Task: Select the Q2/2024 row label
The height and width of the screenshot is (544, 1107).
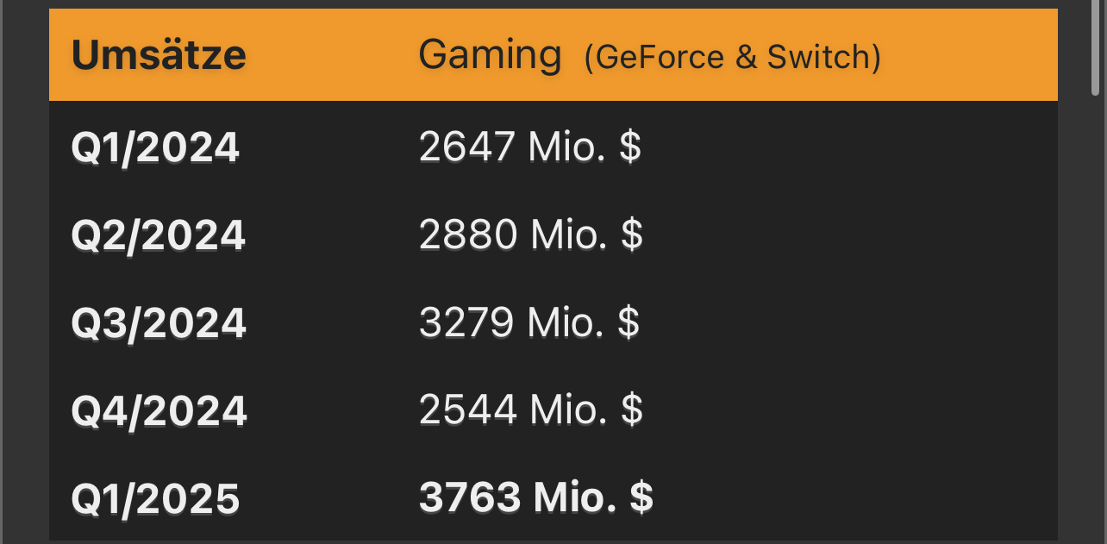Action: (x=159, y=235)
